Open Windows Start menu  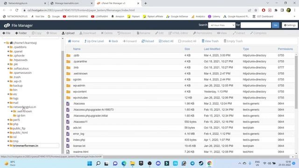[x=89, y=163]
